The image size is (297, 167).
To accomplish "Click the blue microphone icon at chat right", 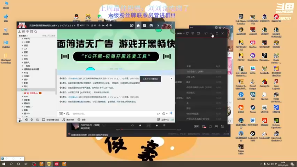I will point(171,114).
